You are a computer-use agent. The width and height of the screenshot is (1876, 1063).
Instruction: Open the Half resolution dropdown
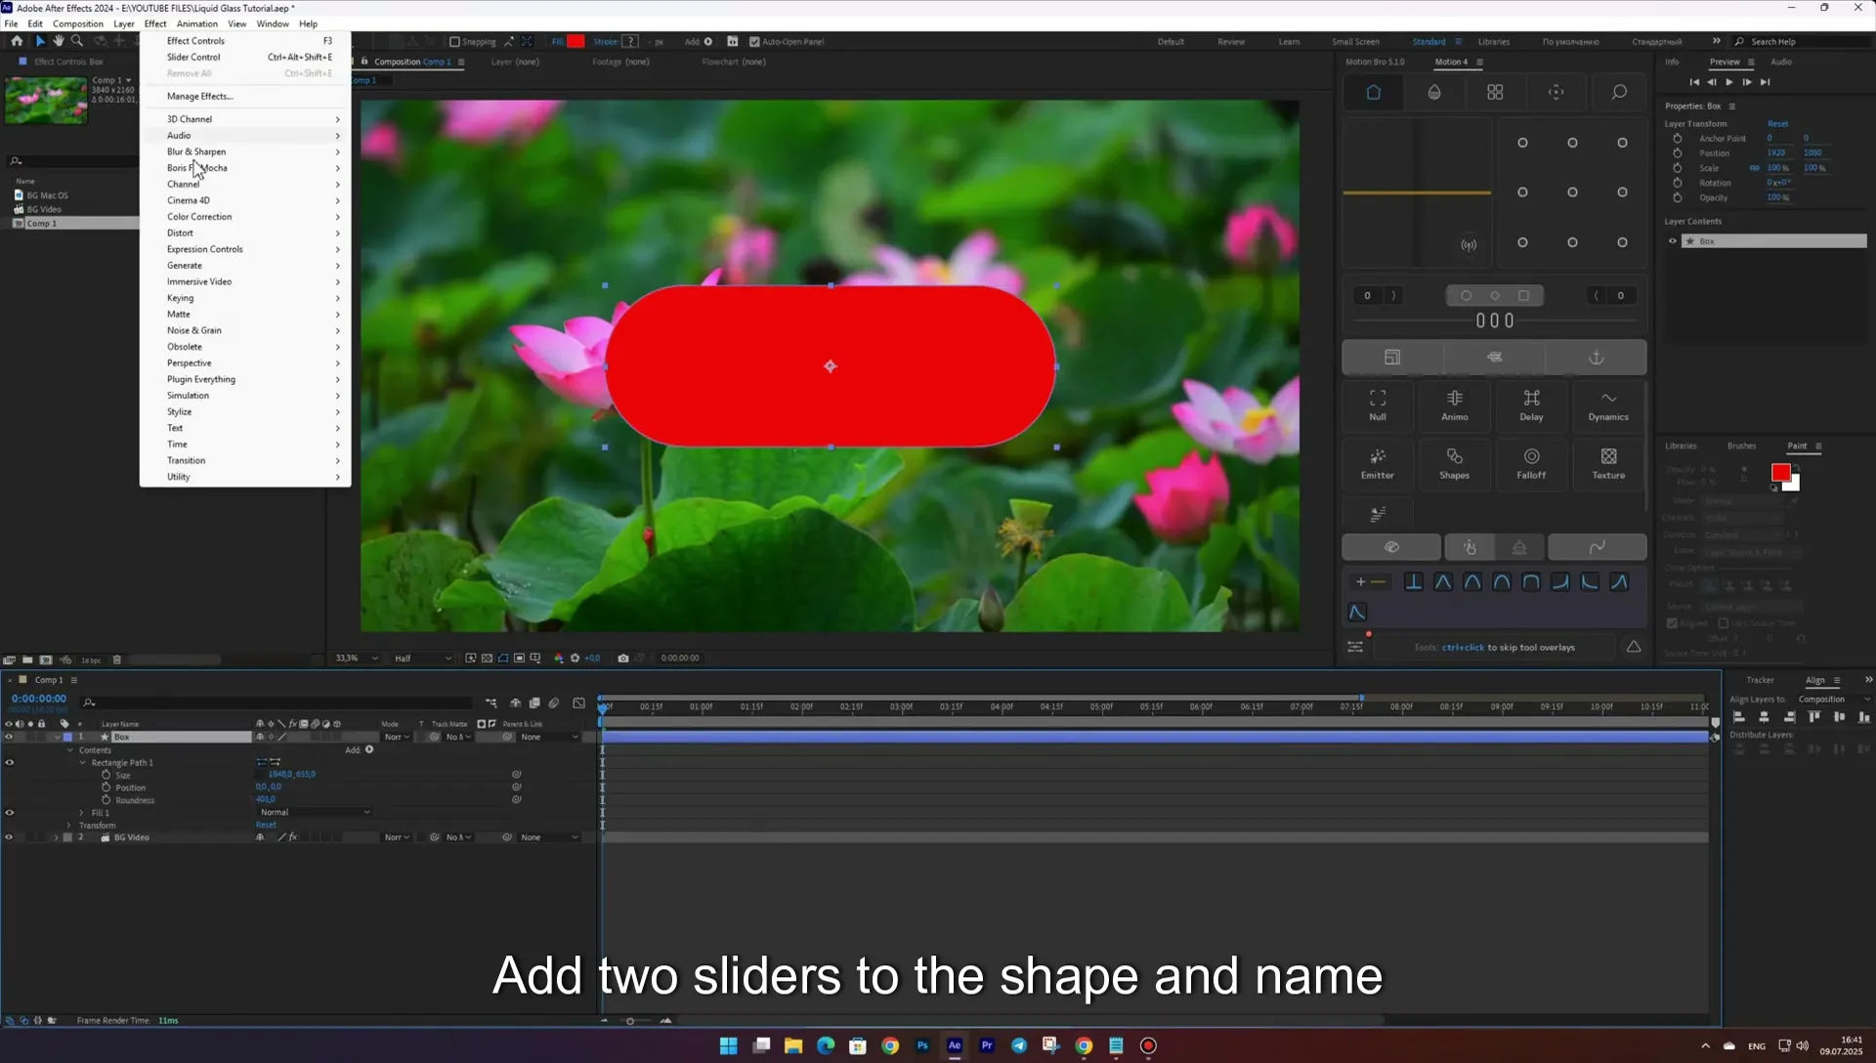422,659
